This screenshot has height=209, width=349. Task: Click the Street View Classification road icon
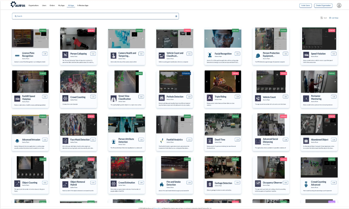coord(114,98)
